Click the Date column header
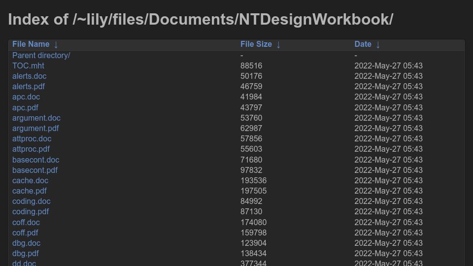 [x=363, y=44]
